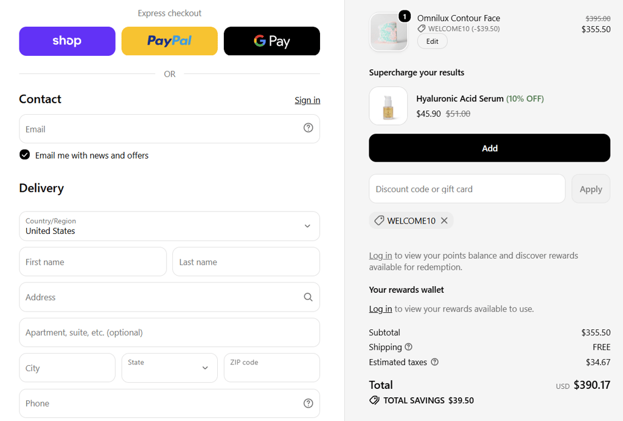Show help icon in Phone field
The height and width of the screenshot is (421, 623).
308,403
